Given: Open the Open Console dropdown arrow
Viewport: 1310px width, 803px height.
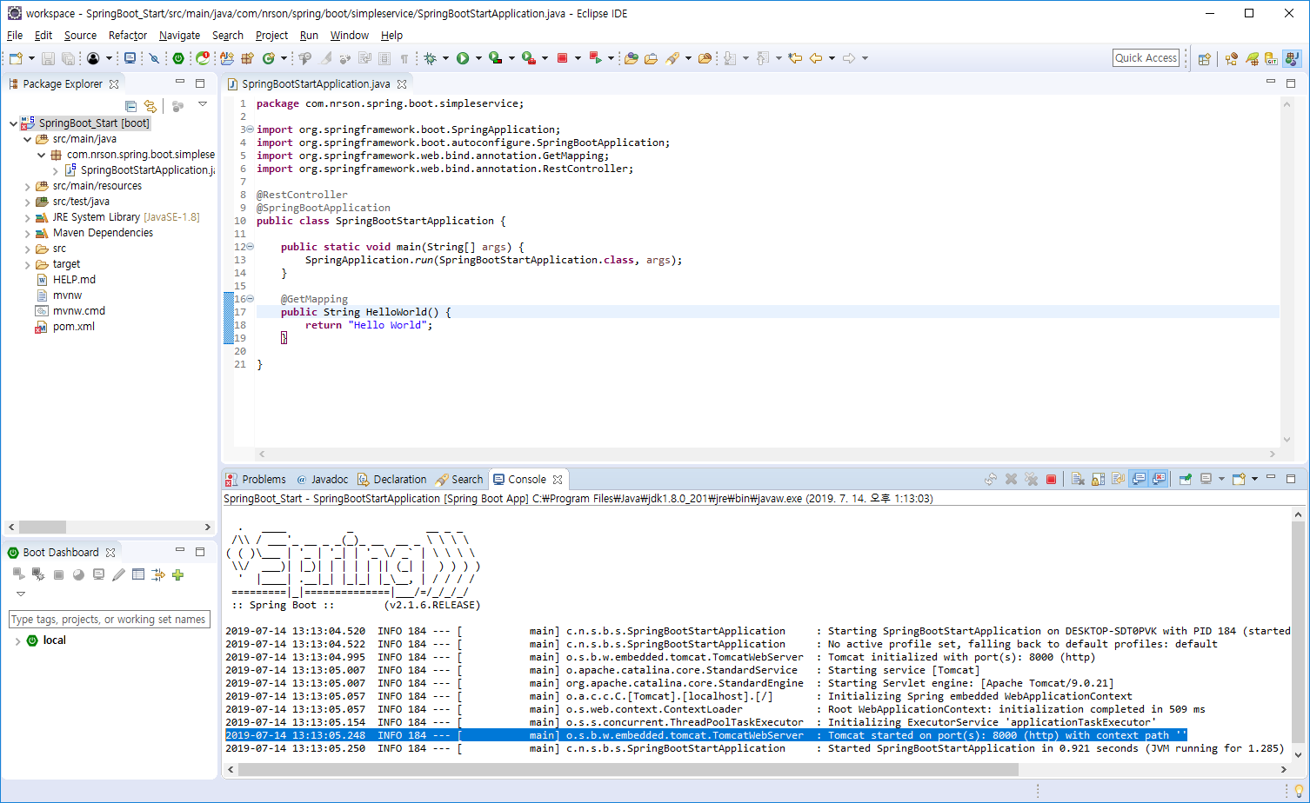Looking at the screenshot, I should 1254,479.
